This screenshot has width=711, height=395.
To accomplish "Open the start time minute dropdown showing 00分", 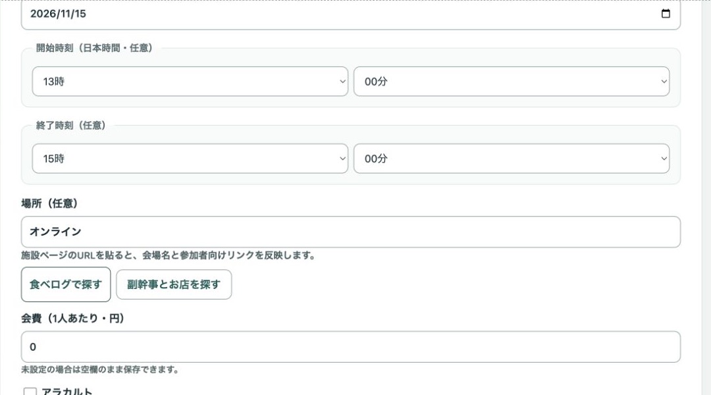I will tap(512, 82).
